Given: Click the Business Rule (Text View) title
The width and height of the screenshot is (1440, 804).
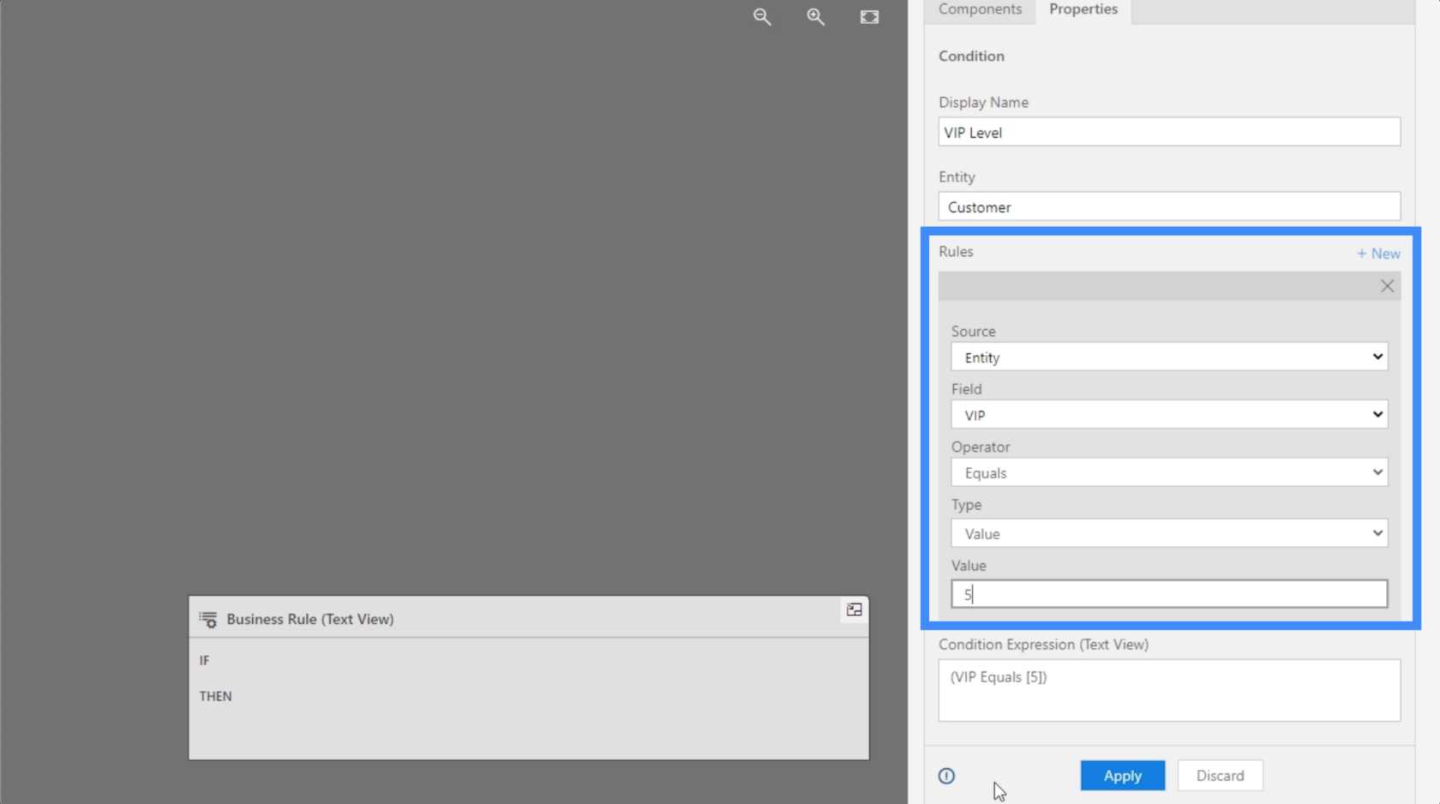Looking at the screenshot, I should (310, 619).
